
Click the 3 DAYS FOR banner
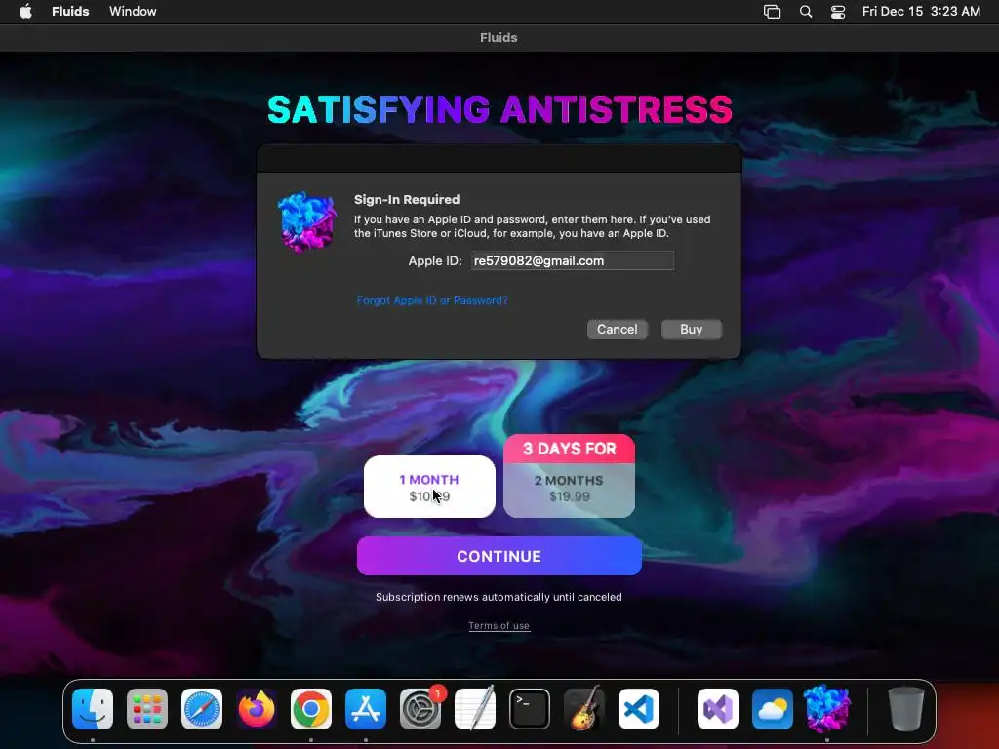click(569, 449)
